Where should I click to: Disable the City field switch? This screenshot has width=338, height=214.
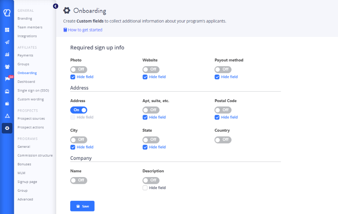tap(79, 139)
